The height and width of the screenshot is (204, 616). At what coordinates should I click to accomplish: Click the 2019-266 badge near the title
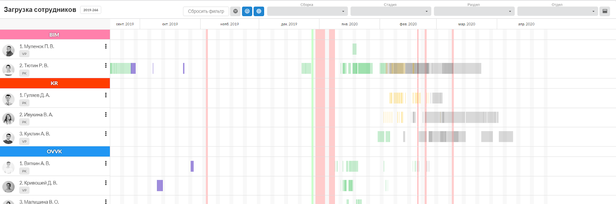(90, 10)
